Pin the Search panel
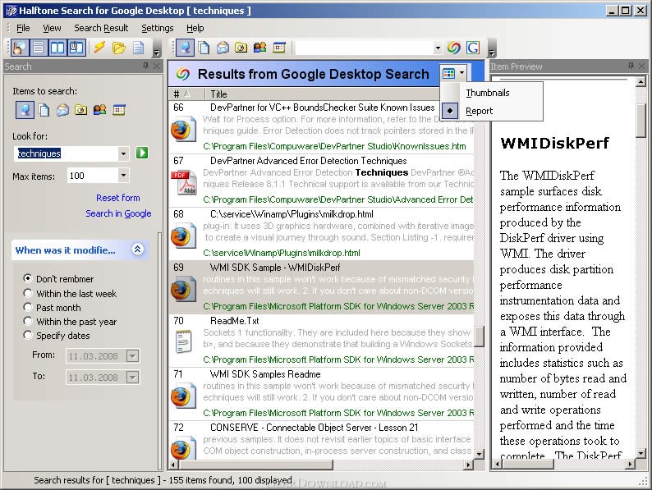652x490 pixels. (145, 66)
